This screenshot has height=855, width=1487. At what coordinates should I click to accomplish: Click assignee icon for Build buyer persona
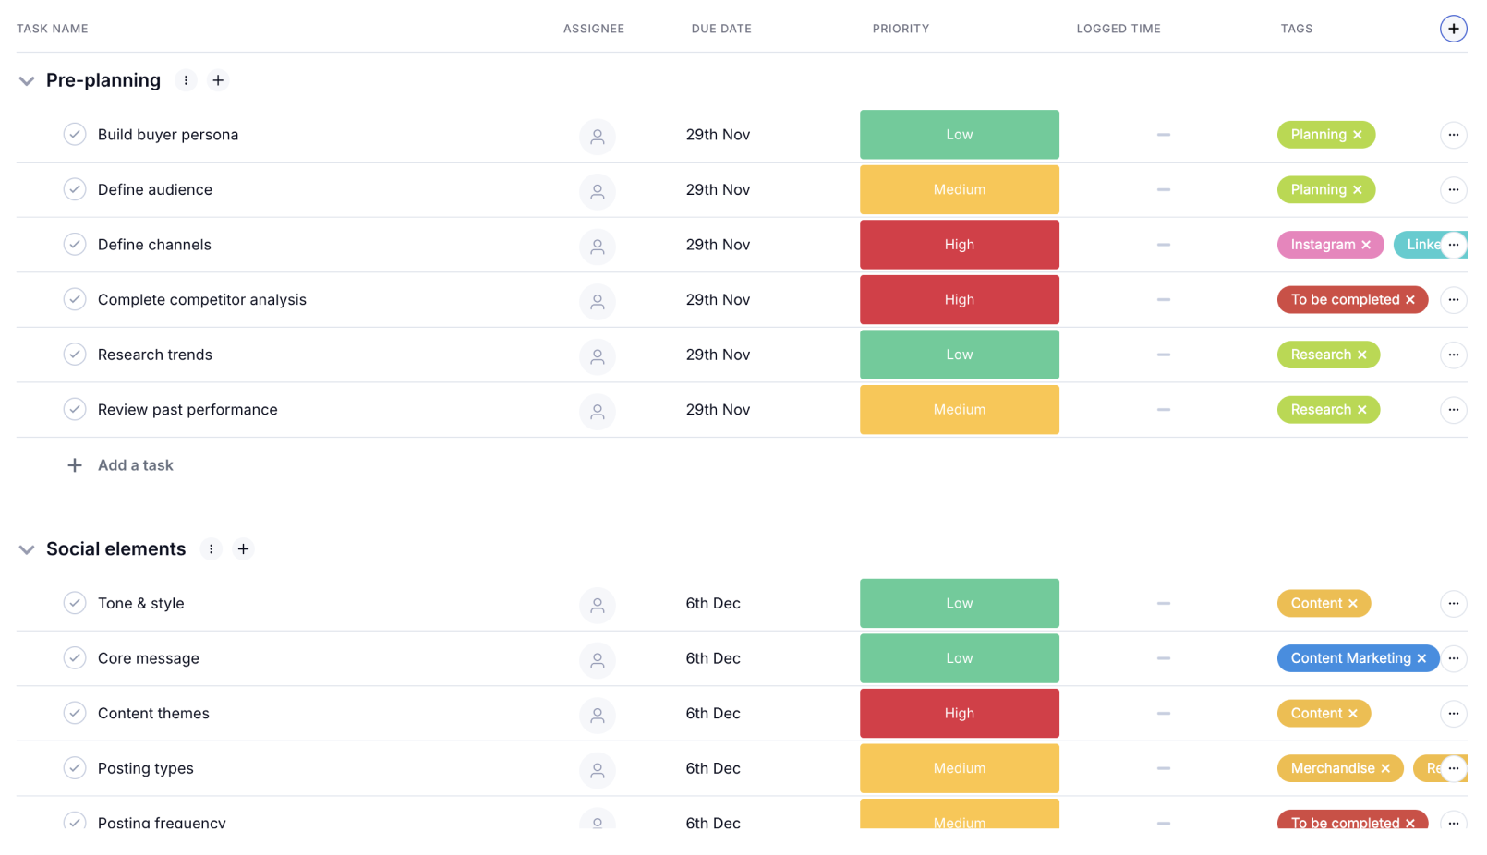(x=598, y=136)
